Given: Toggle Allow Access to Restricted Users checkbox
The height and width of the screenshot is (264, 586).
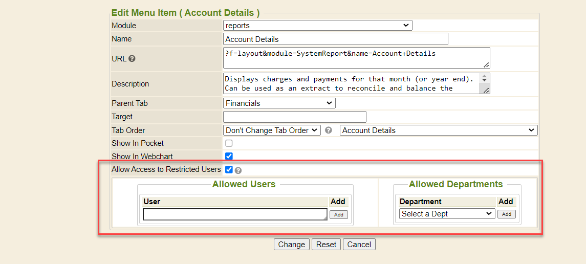Looking at the screenshot, I should click(x=229, y=169).
